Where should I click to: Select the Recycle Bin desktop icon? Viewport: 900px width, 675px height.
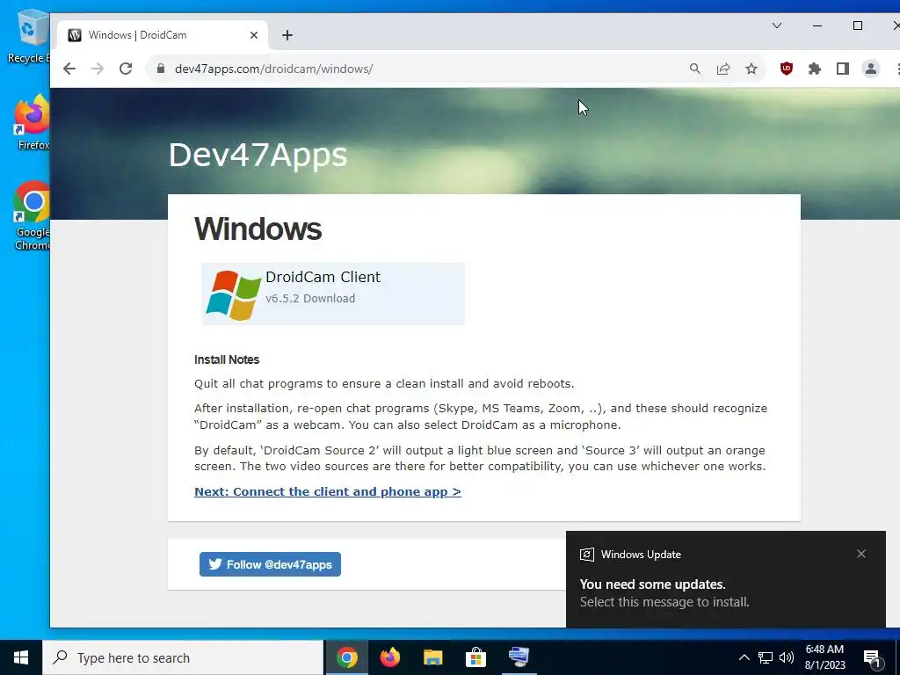[x=29, y=37]
